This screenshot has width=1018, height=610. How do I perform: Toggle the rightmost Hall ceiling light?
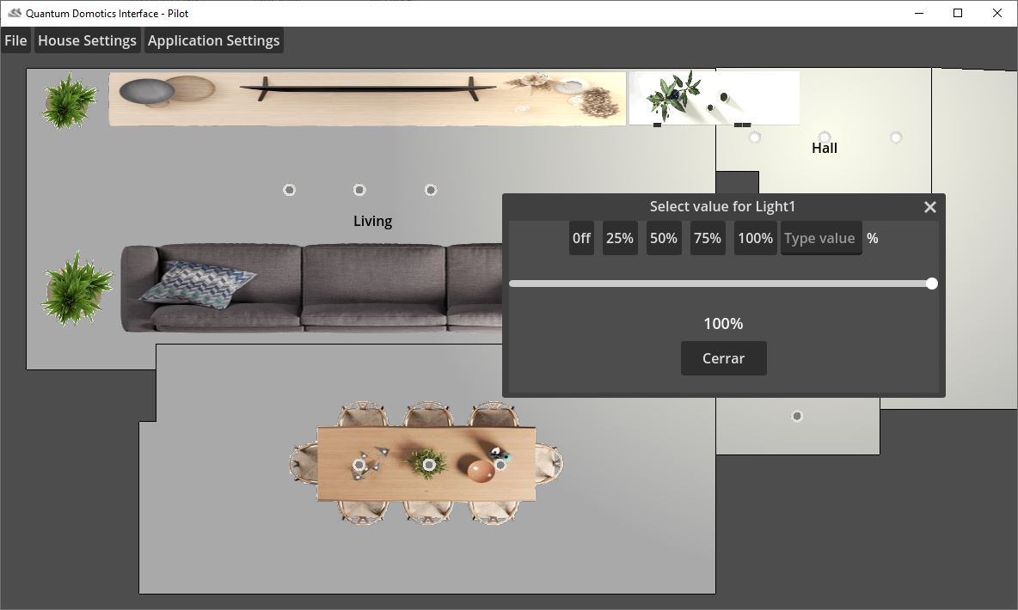(896, 137)
